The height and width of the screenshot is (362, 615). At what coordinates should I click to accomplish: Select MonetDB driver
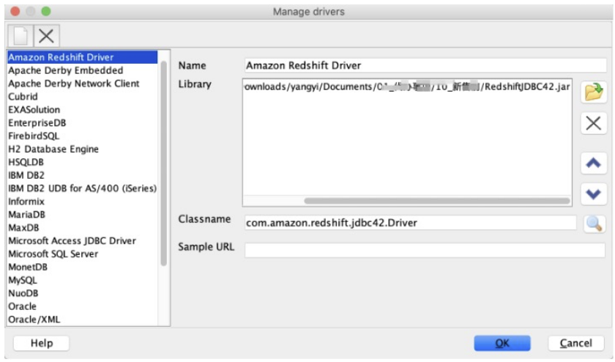[82, 267]
